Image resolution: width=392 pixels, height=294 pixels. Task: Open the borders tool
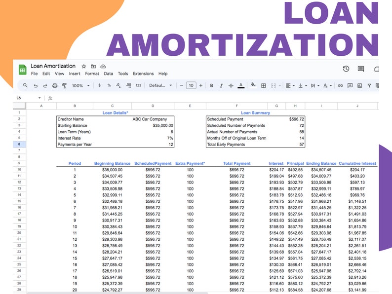coord(263,86)
